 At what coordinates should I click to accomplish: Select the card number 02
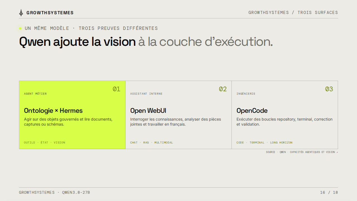pyautogui.click(x=223, y=89)
